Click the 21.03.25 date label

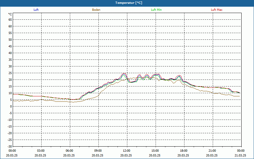coord(240,155)
